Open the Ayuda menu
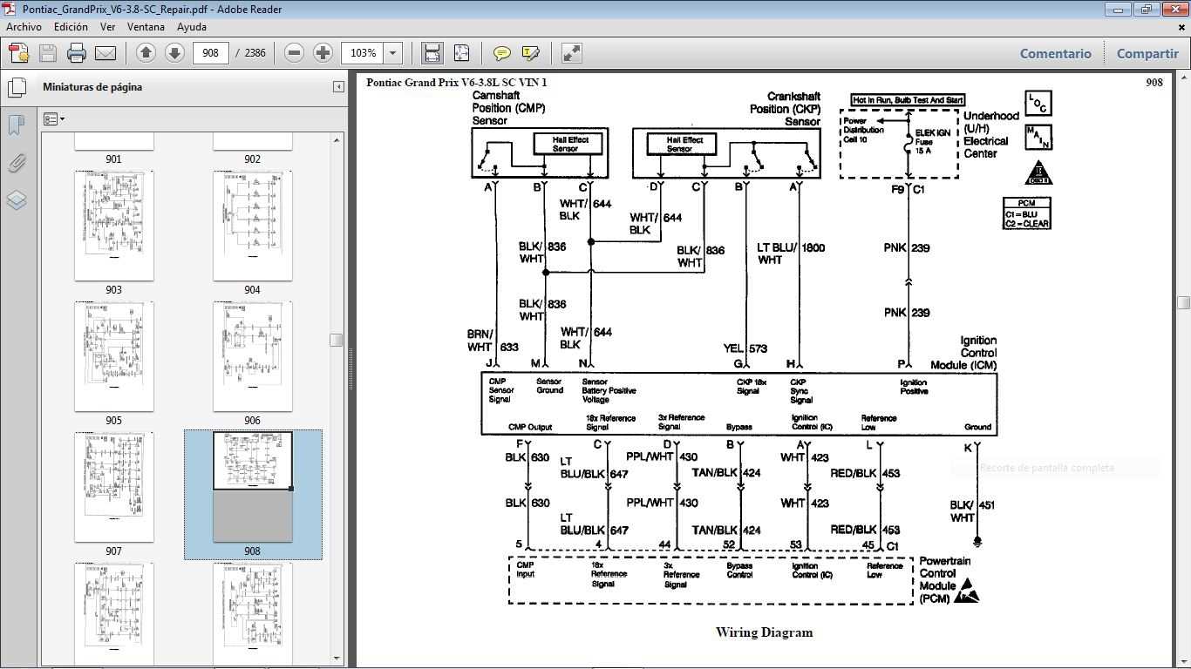 click(x=191, y=27)
